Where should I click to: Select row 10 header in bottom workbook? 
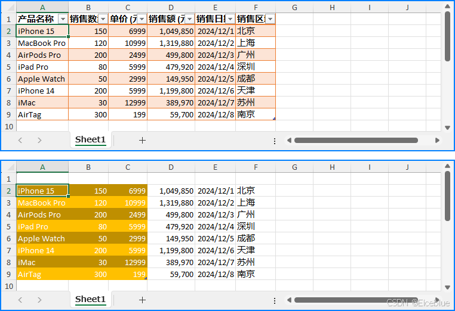pyautogui.click(x=8, y=286)
